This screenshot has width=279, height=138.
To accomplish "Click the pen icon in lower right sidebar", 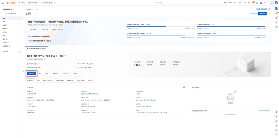I will click(276, 126).
